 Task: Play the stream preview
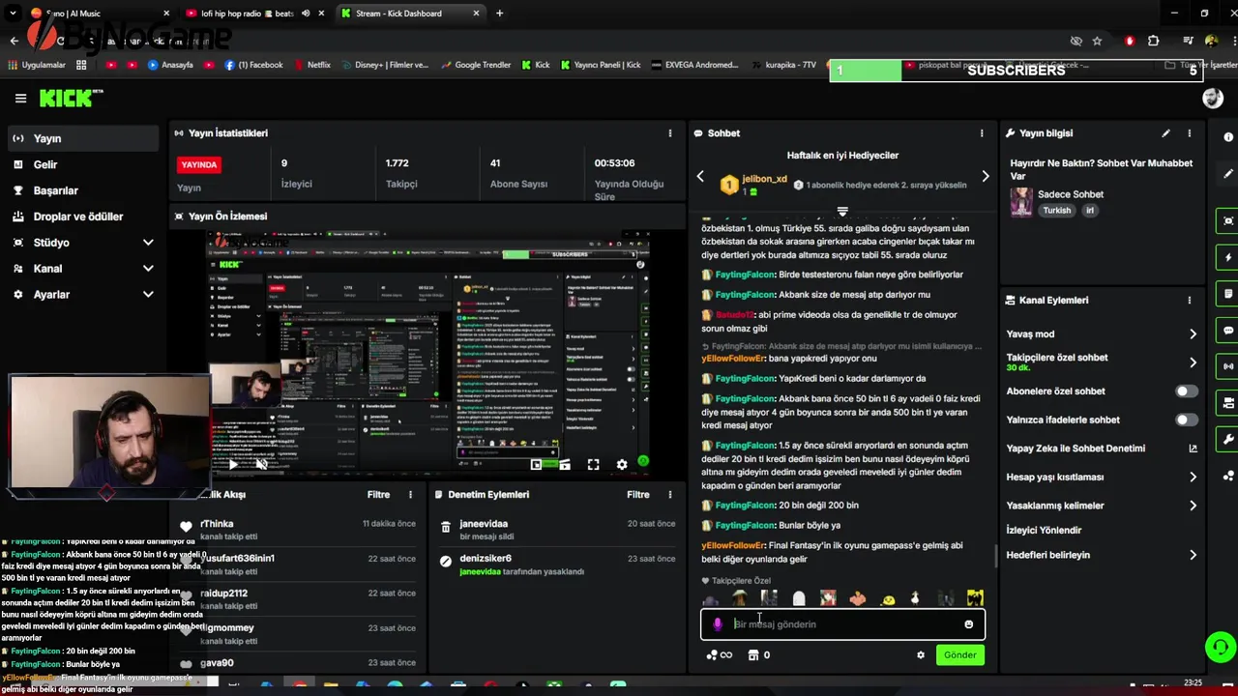232,465
